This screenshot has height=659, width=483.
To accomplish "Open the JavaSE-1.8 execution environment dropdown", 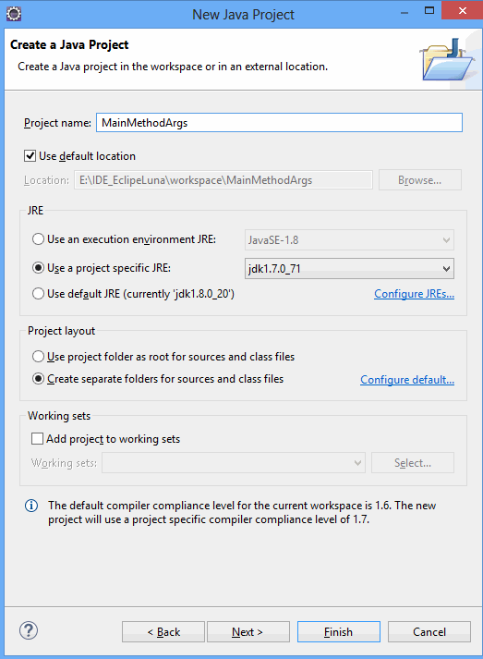I will 349,240.
